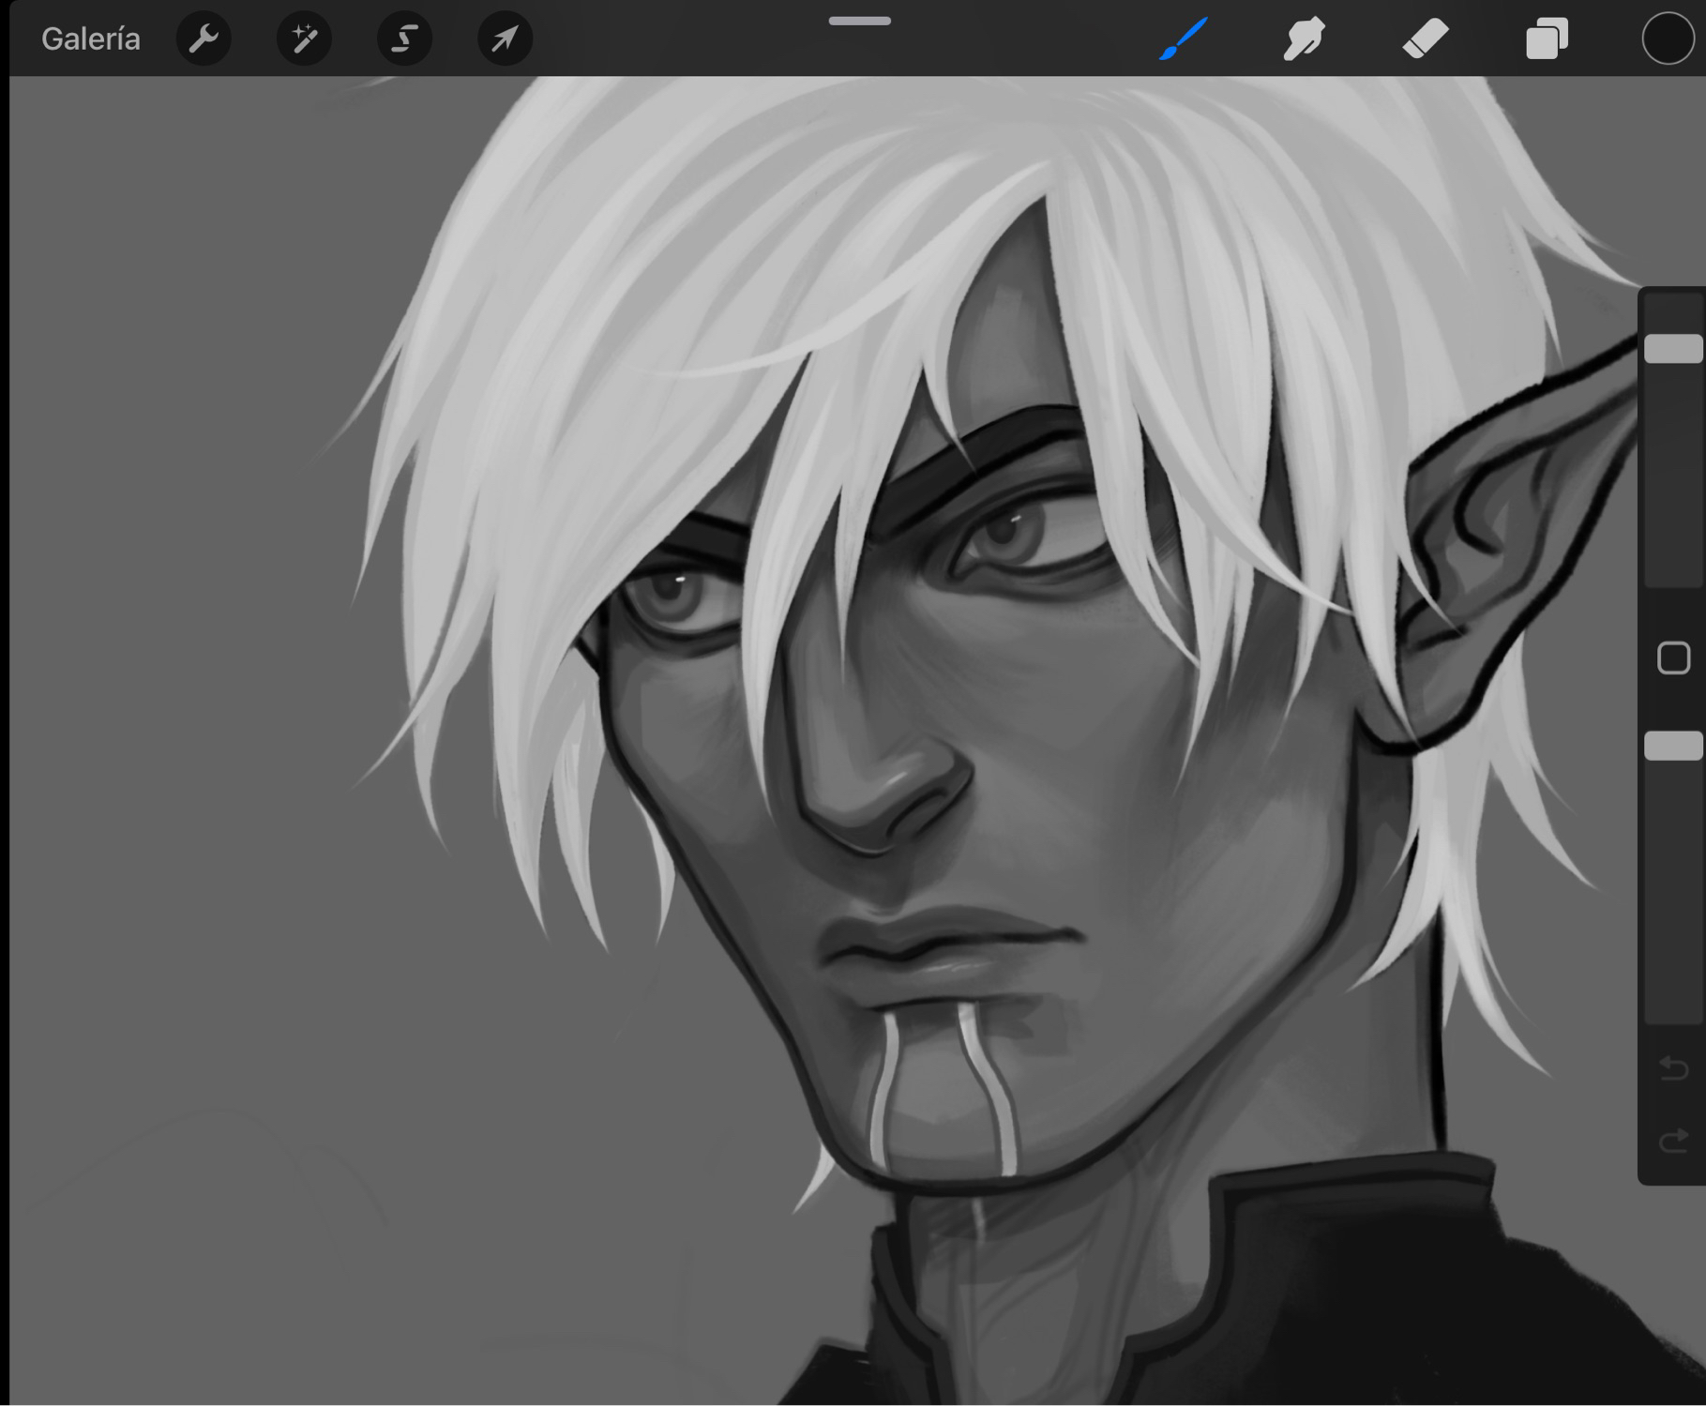Activate the Selection S-shaped tool
The width and height of the screenshot is (1706, 1406).
click(404, 39)
